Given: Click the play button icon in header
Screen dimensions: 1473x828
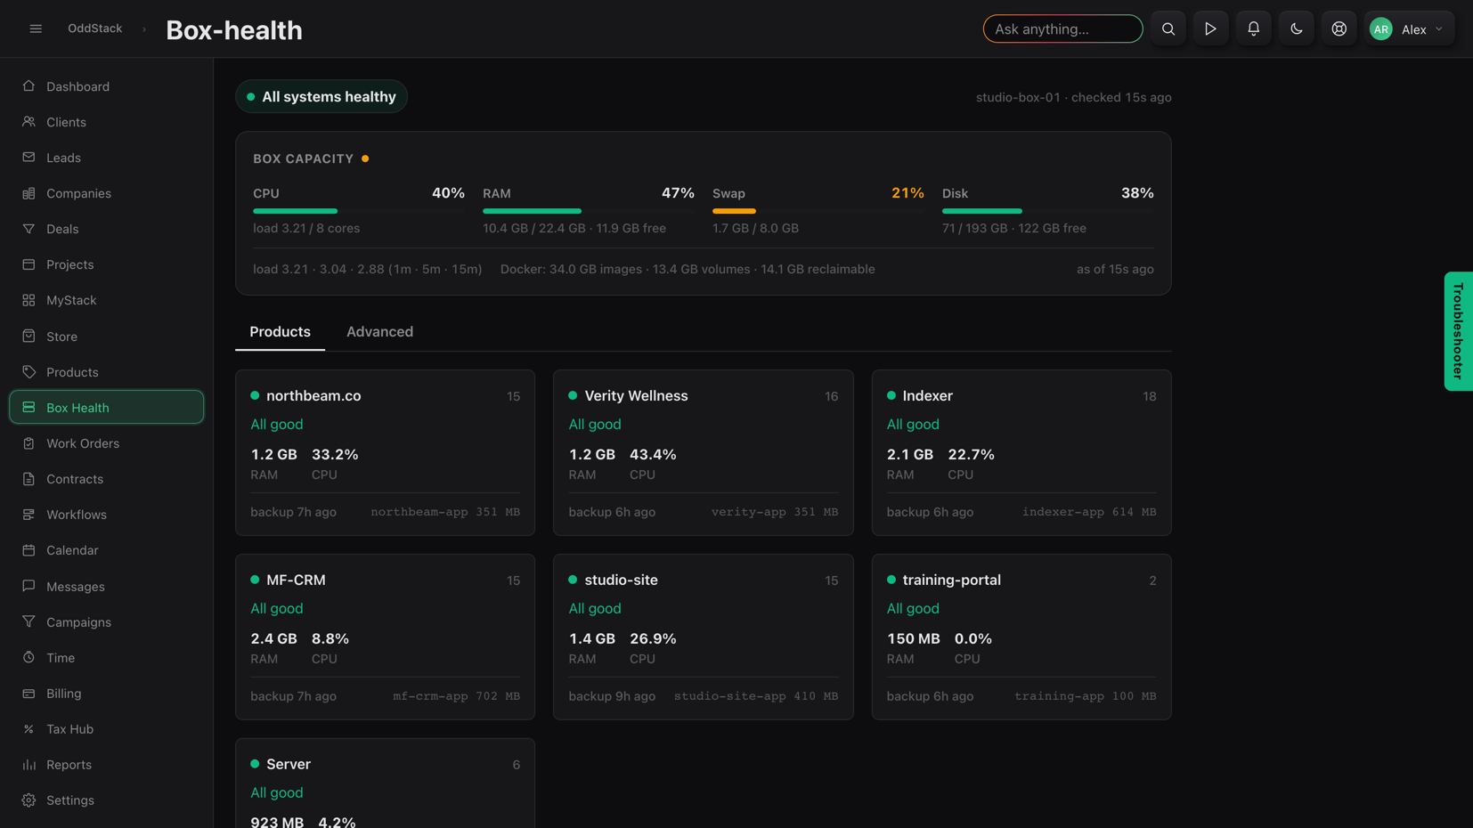Looking at the screenshot, I should [x=1210, y=28].
